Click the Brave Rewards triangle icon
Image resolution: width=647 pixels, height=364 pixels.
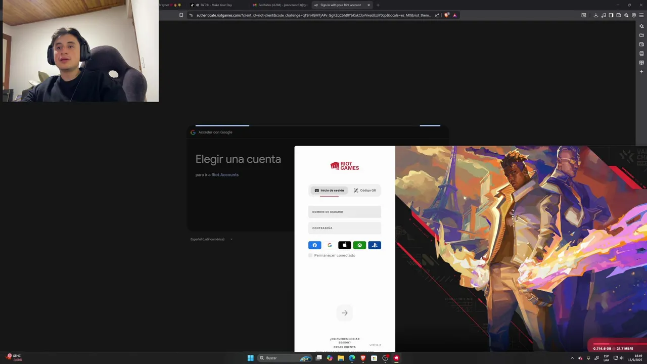[x=454, y=15]
